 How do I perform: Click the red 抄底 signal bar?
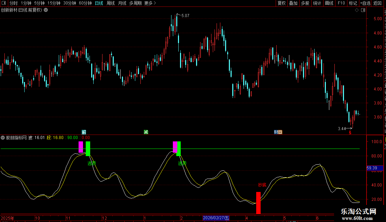259,203
